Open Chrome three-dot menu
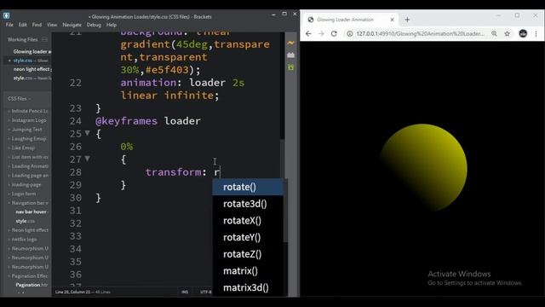Viewport: 545px width, 307px height. pyautogui.click(x=536, y=34)
